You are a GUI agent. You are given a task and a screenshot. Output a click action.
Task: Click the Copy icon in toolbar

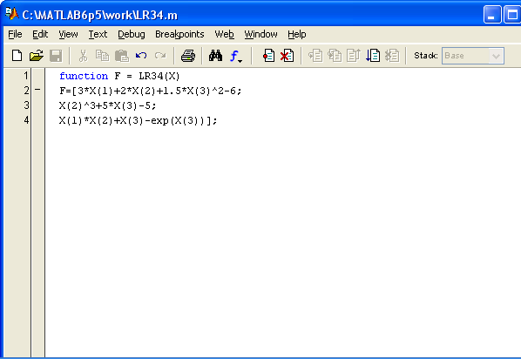102,56
